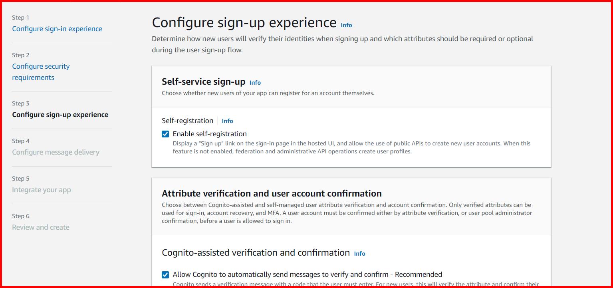Screen dimensions: 613x288
Task: Open the Cognito-assisted verification Info link
Action: tap(359, 254)
